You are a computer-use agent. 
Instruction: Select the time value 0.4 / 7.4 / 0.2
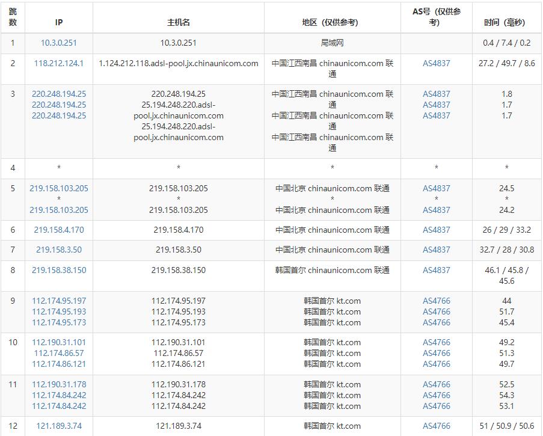[x=507, y=43]
